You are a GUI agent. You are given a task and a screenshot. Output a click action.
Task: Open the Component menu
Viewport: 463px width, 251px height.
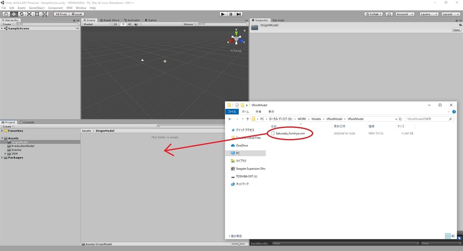[56, 8]
